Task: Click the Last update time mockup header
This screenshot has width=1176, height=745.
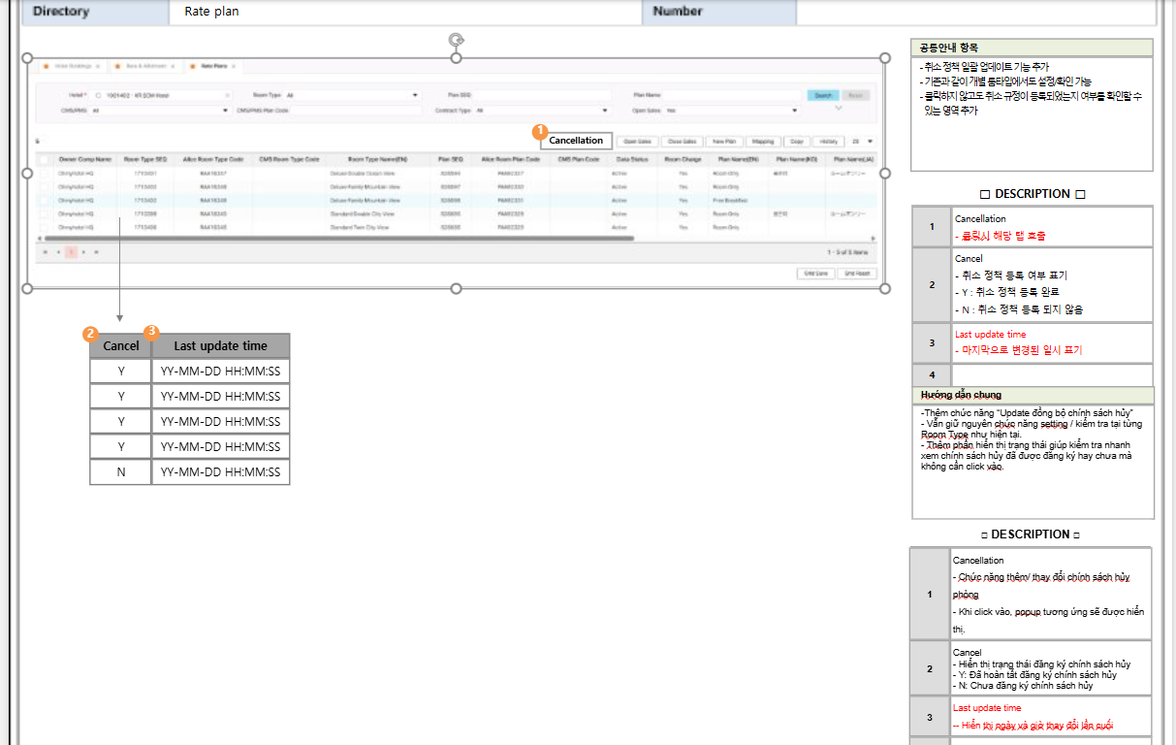Action: coord(220,345)
